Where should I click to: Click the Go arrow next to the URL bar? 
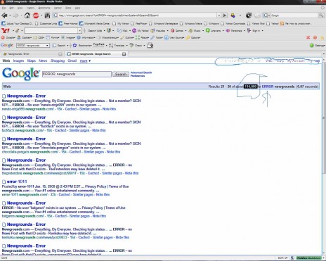(224, 15)
